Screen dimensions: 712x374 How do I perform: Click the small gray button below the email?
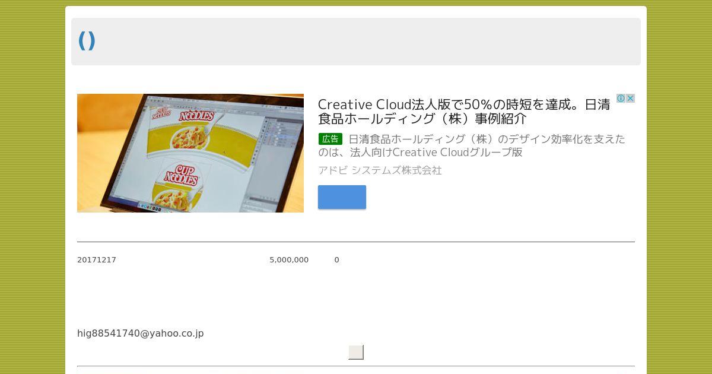click(x=356, y=352)
